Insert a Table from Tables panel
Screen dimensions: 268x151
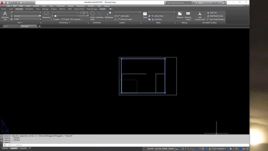[145, 15]
